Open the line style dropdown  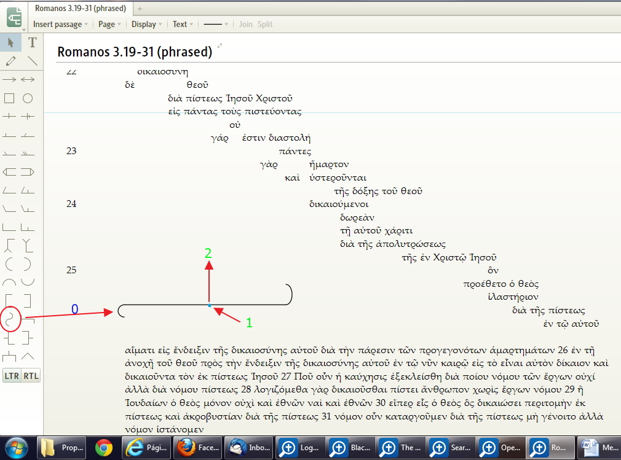point(216,24)
